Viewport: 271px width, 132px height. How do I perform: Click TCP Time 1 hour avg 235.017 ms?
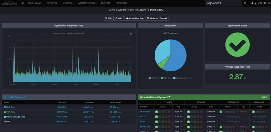pyautogui.click(x=88, y=112)
